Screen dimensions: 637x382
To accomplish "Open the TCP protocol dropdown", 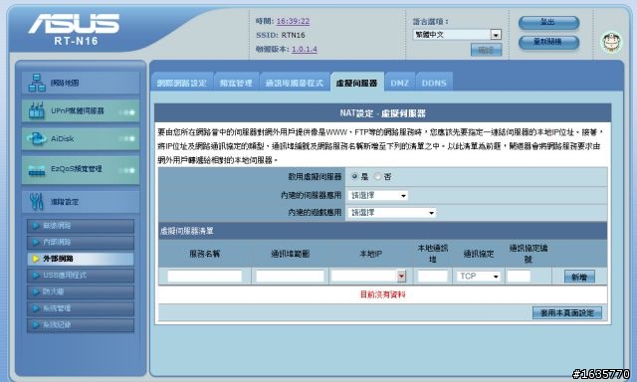I will (479, 276).
